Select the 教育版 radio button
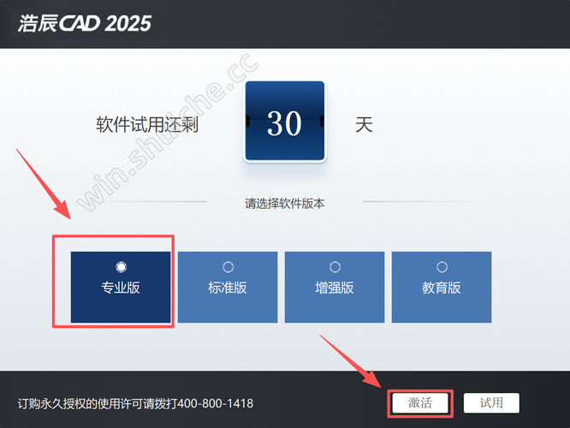The image size is (570, 428). click(x=442, y=267)
